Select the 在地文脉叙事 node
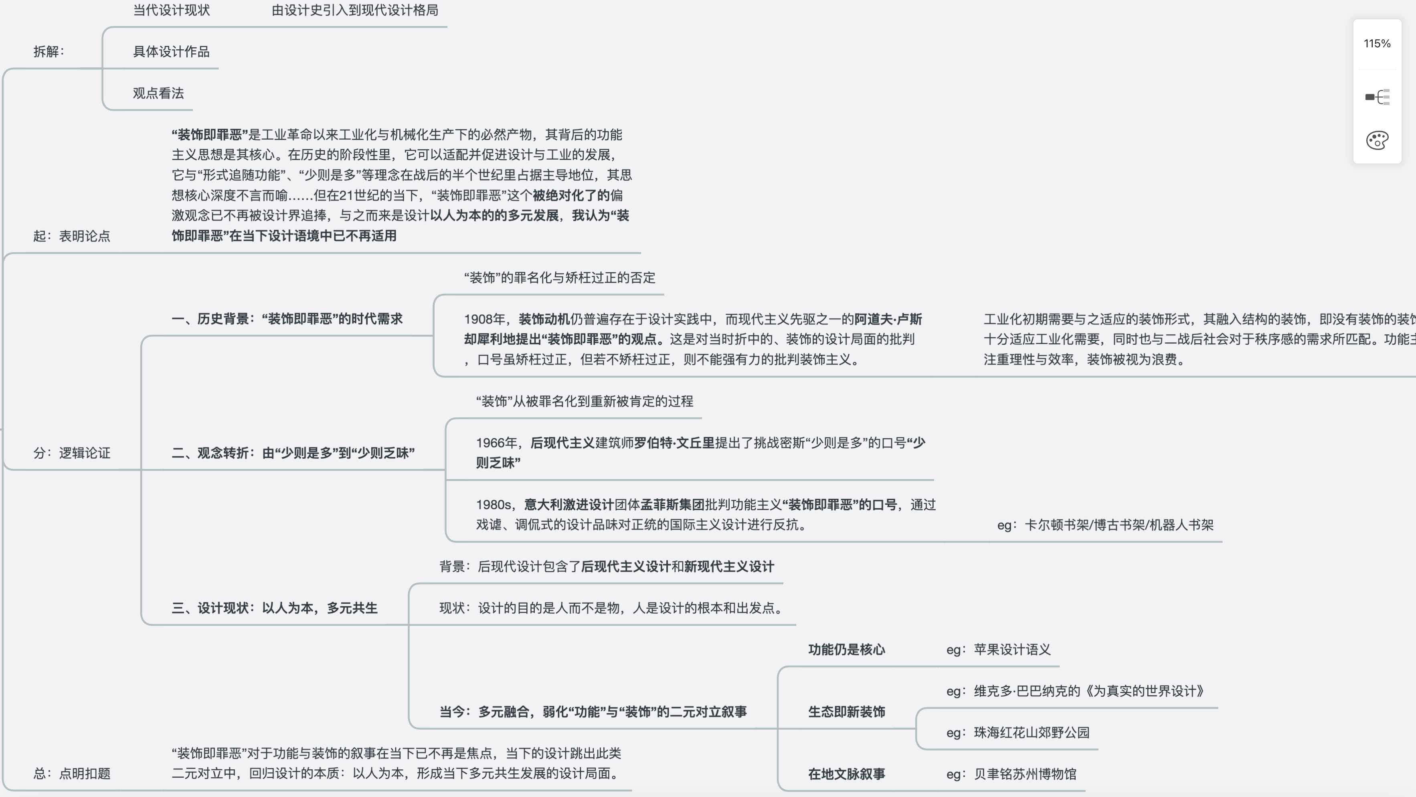Image resolution: width=1416 pixels, height=797 pixels. point(847,774)
